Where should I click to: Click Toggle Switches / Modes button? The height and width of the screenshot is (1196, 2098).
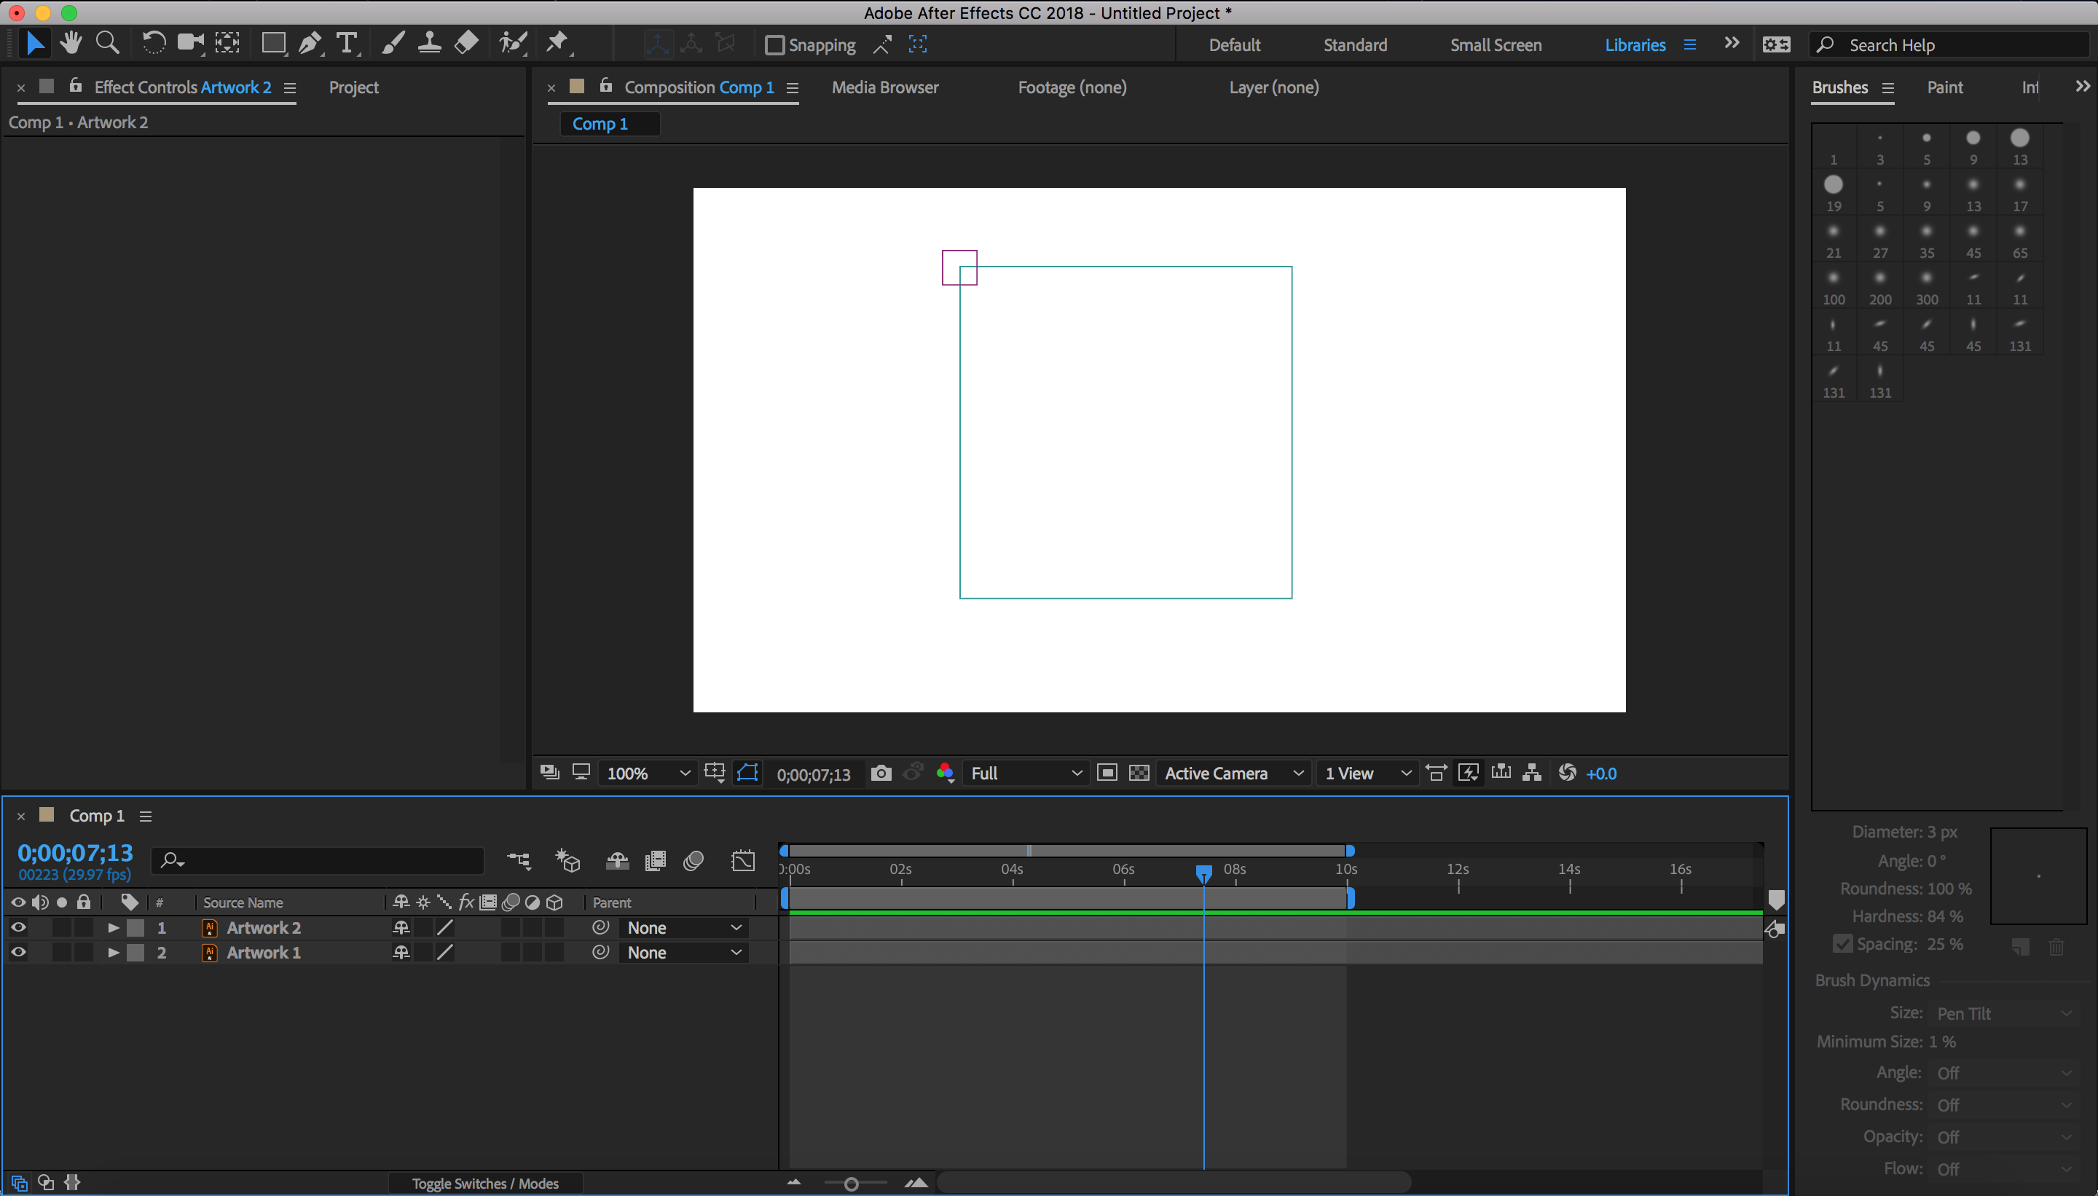click(x=485, y=1184)
